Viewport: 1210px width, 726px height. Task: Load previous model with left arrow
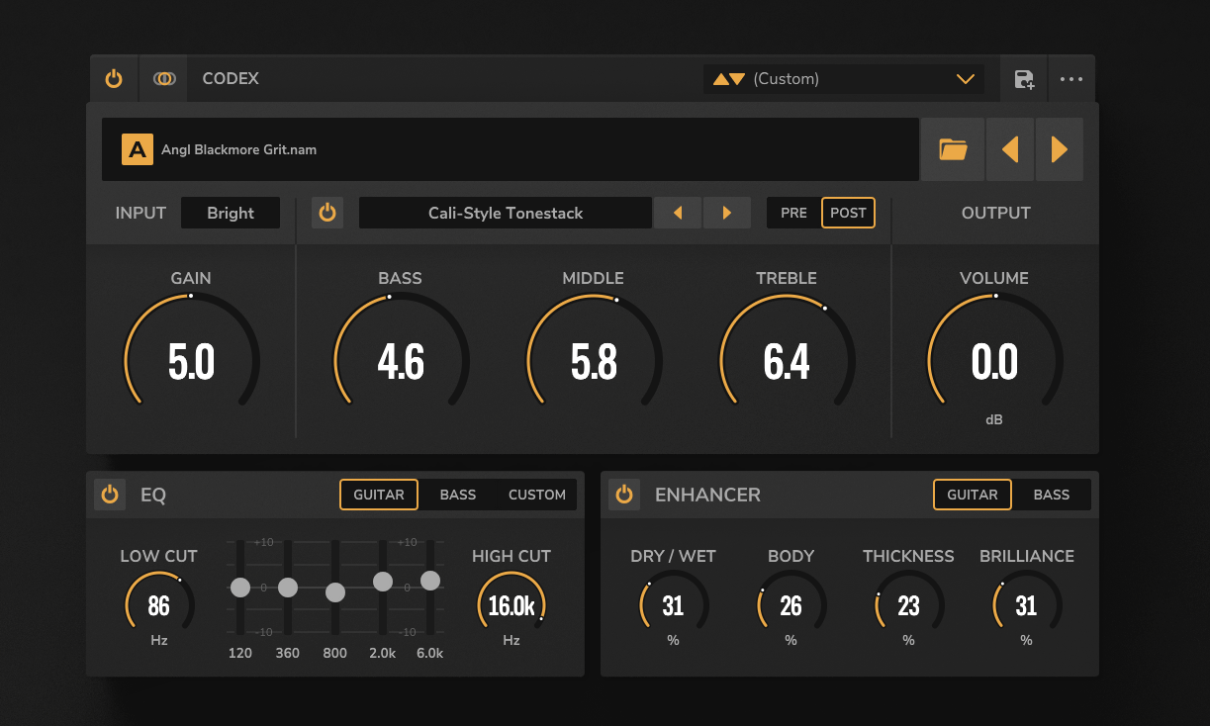pos(1010,149)
